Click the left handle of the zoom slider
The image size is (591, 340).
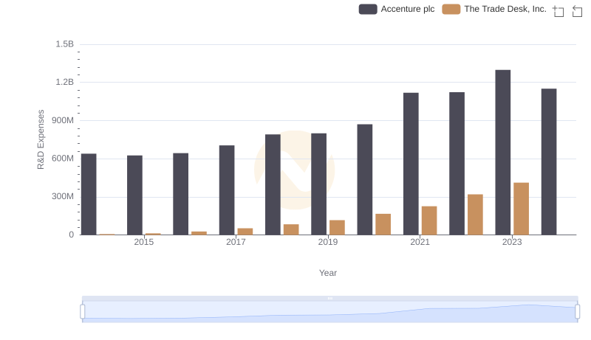(x=83, y=312)
